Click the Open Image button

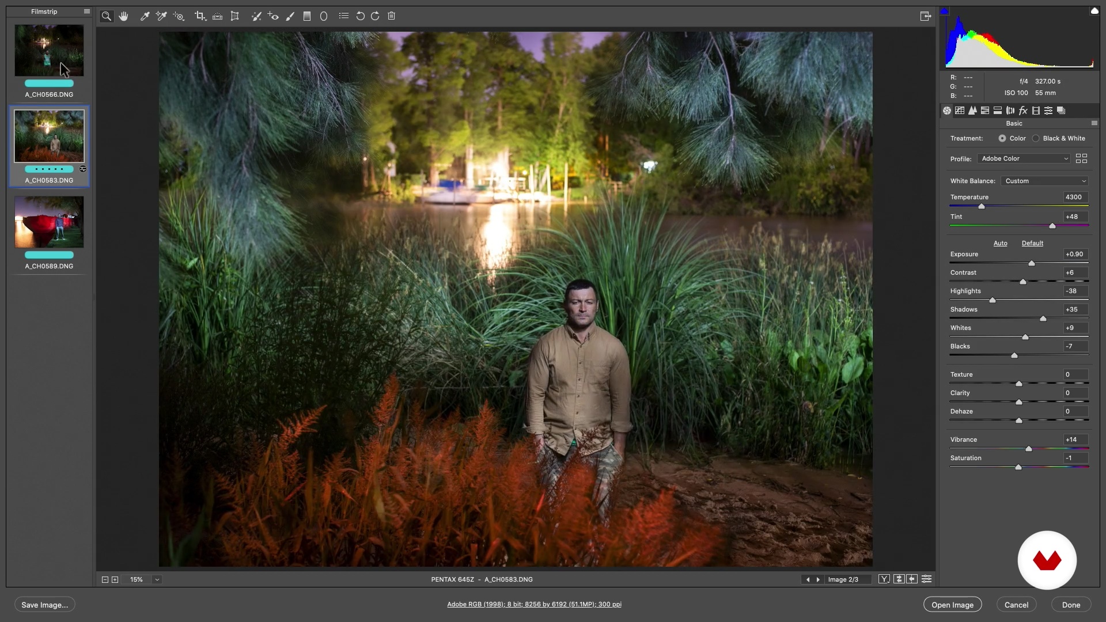(x=952, y=605)
